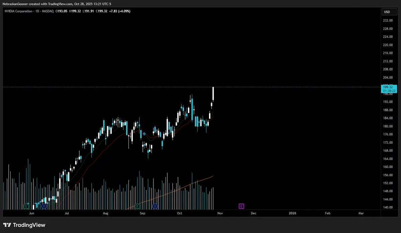Open the purple upcoming earnings marker

tap(241, 206)
